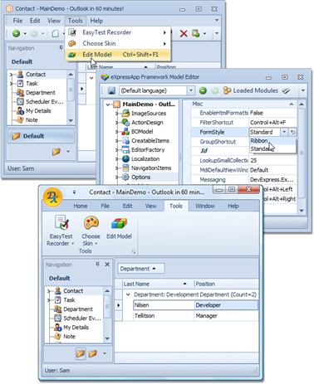The image size is (314, 384).
Task: Expand Task node in top window navigation
Action: tap(12, 84)
